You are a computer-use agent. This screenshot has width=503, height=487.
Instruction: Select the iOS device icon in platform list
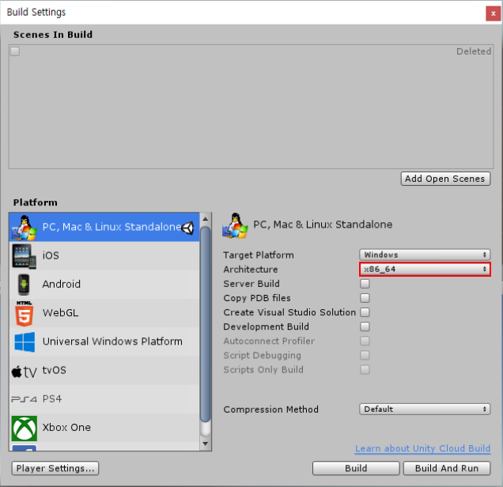tap(24, 256)
